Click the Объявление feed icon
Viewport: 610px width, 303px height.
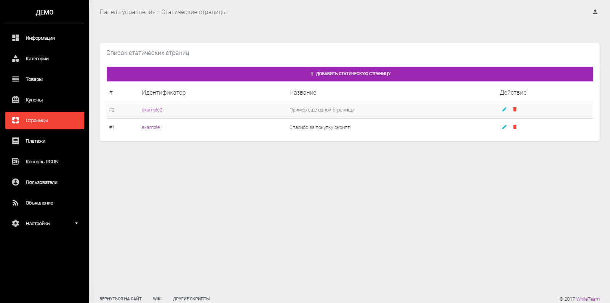16,203
